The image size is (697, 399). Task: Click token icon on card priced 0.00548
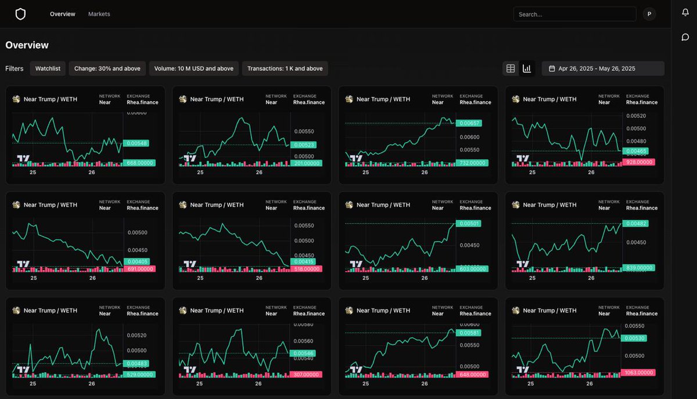pos(16,99)
